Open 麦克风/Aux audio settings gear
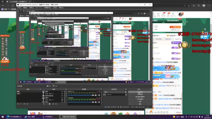 (99, 95)
